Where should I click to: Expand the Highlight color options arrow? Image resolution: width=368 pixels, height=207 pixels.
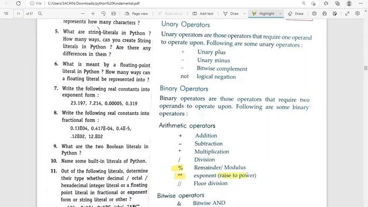[x=280, y=14]
